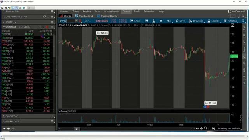The image size is (249, 140).
Task: Sort watchlist by Last column header
Action: (31, 31)
